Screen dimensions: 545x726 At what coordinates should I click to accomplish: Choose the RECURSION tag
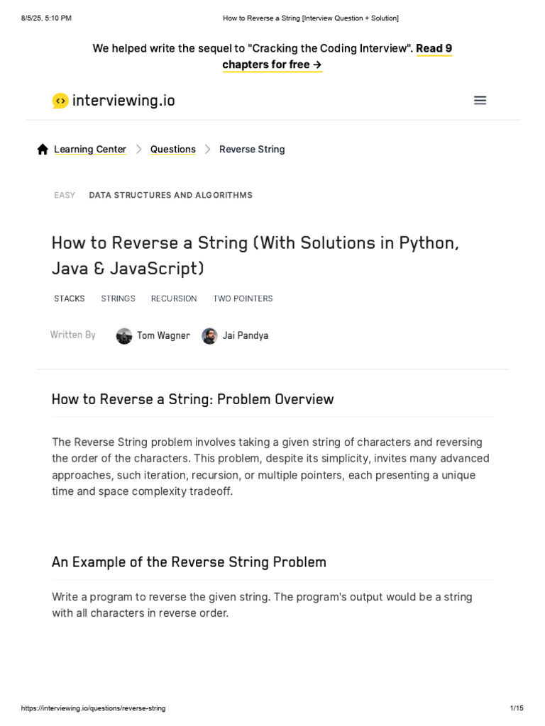click(174, 298)
